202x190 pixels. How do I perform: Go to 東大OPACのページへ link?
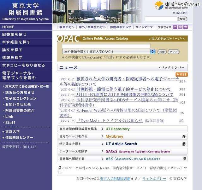pyautogui.click(x=167, y=38)
